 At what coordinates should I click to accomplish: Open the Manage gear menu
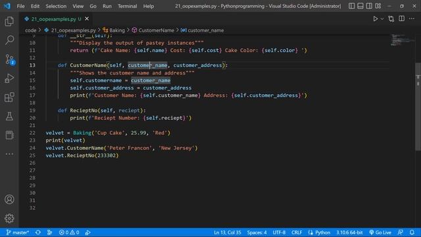(x=9, y=218)
